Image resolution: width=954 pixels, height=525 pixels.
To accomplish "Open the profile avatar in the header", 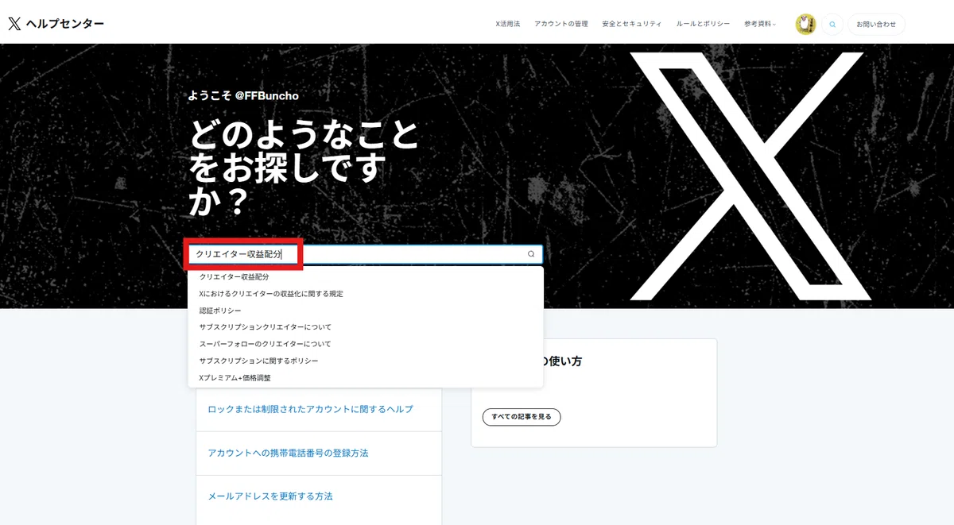I will [805, 24].
